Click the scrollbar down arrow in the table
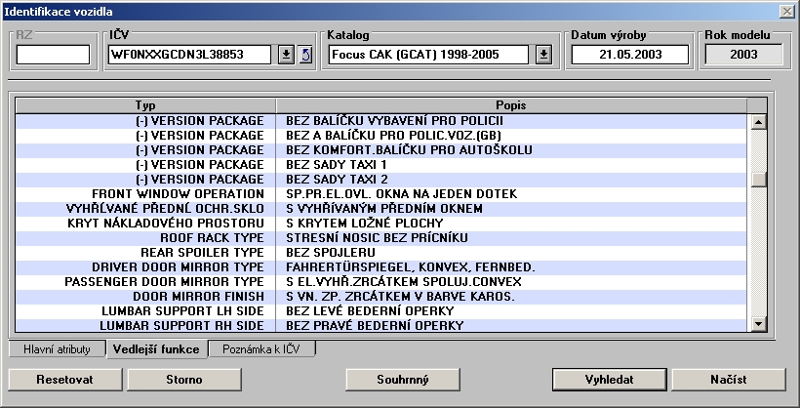 758,325
